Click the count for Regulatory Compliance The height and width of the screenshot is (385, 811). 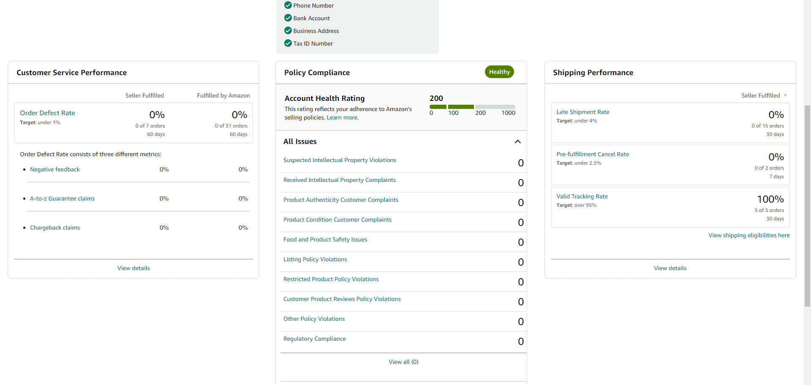click(520, 341)
